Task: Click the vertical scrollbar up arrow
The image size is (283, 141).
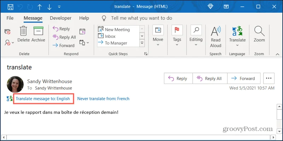Action: click(279, 107)
